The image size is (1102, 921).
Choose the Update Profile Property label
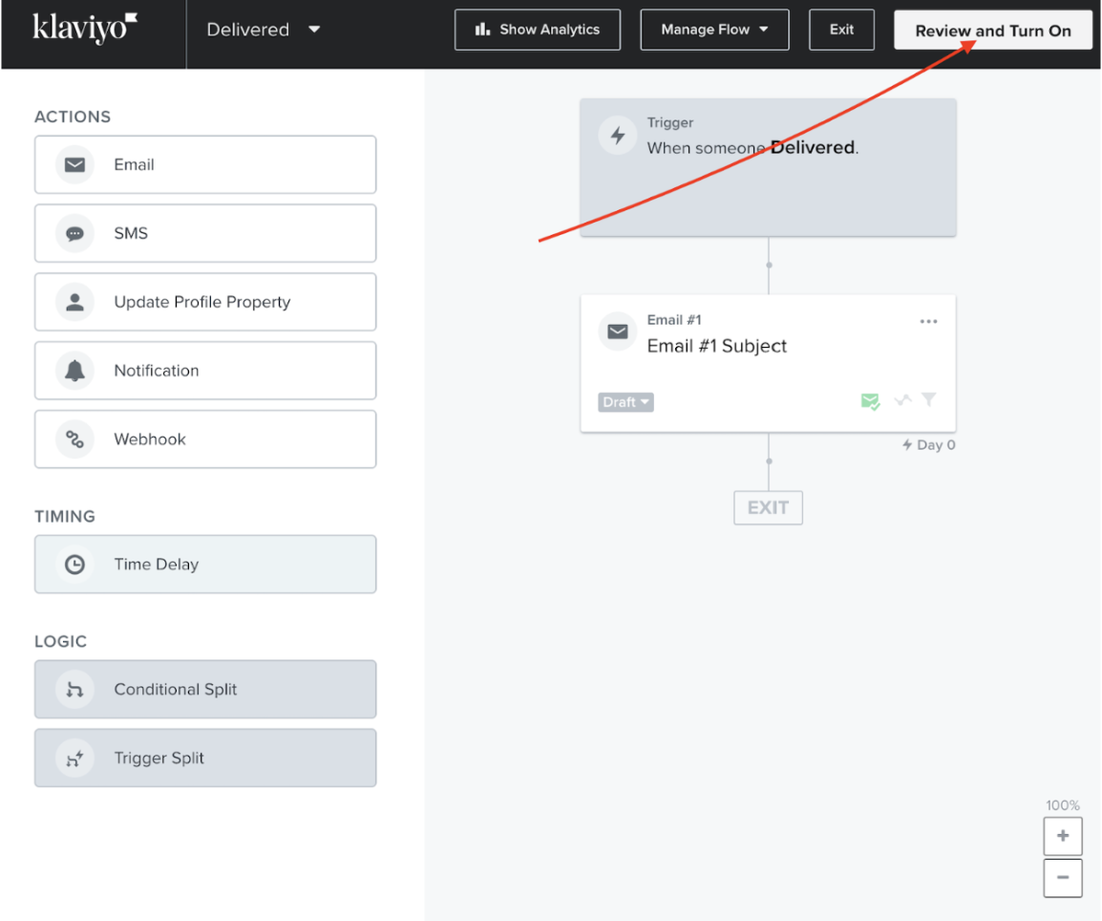pos(202,302)
